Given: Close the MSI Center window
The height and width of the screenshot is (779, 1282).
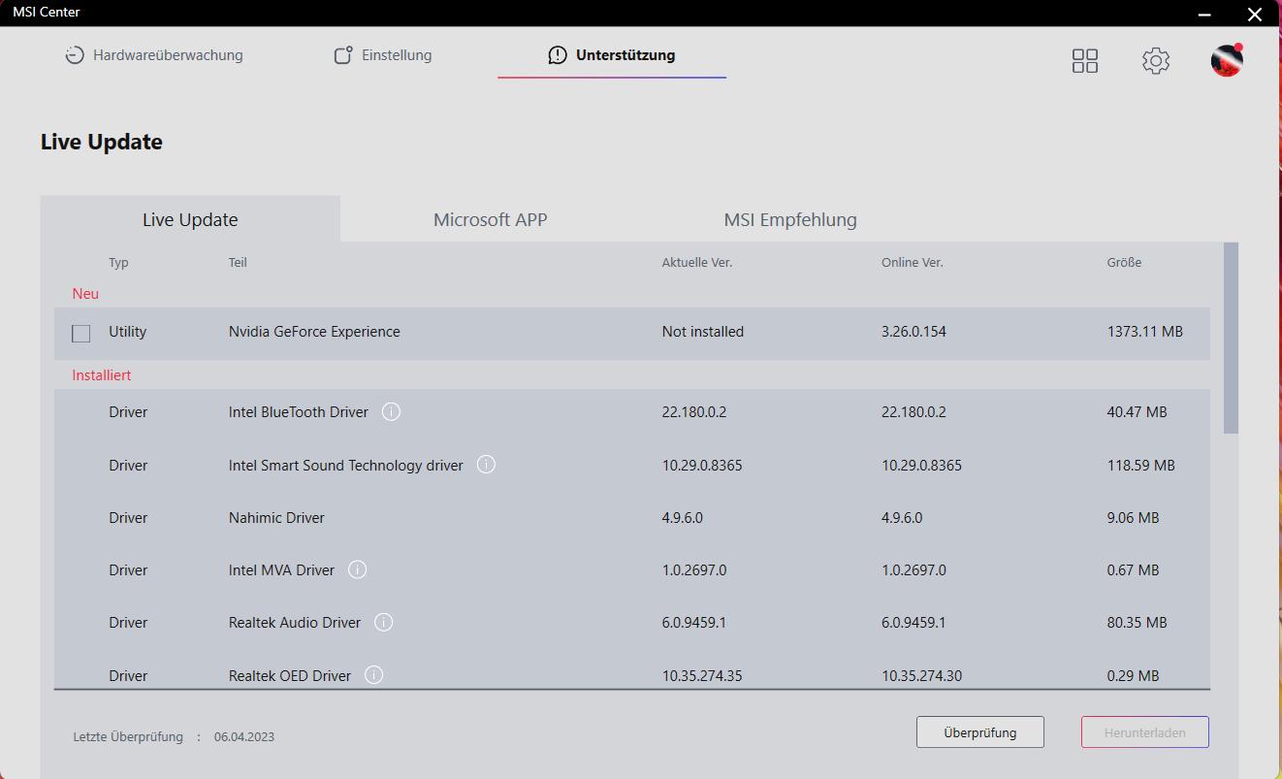Looking at the screenshot, I should pos(1255,13).
